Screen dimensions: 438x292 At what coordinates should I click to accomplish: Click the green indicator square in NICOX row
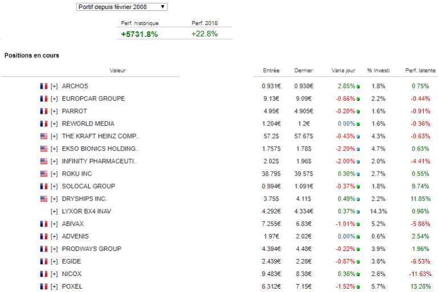[358, 275]
